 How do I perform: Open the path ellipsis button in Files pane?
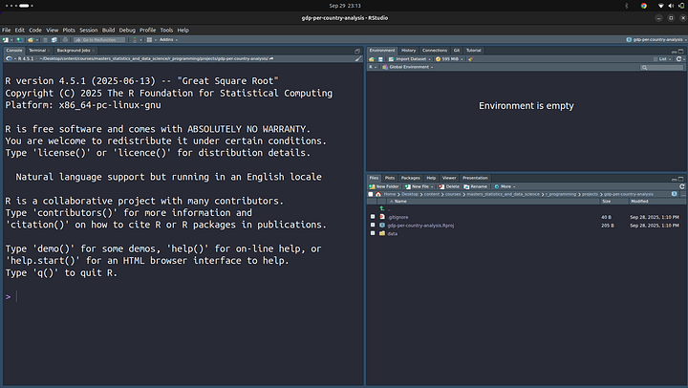coord(682,194)
